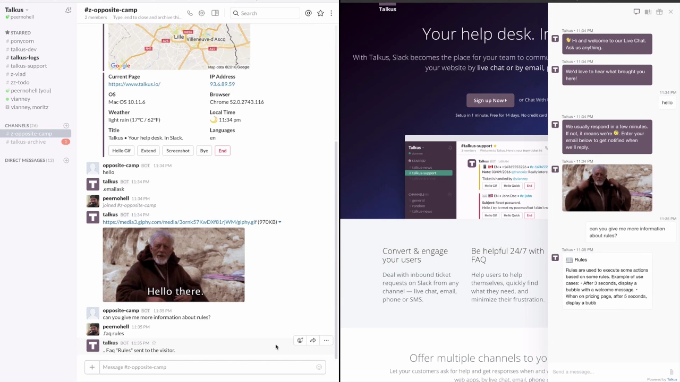The image size is (680, 382).
Task: Share the talkus Faq message arrow icon
Action: pyautogui.click(x=313, y=340)
